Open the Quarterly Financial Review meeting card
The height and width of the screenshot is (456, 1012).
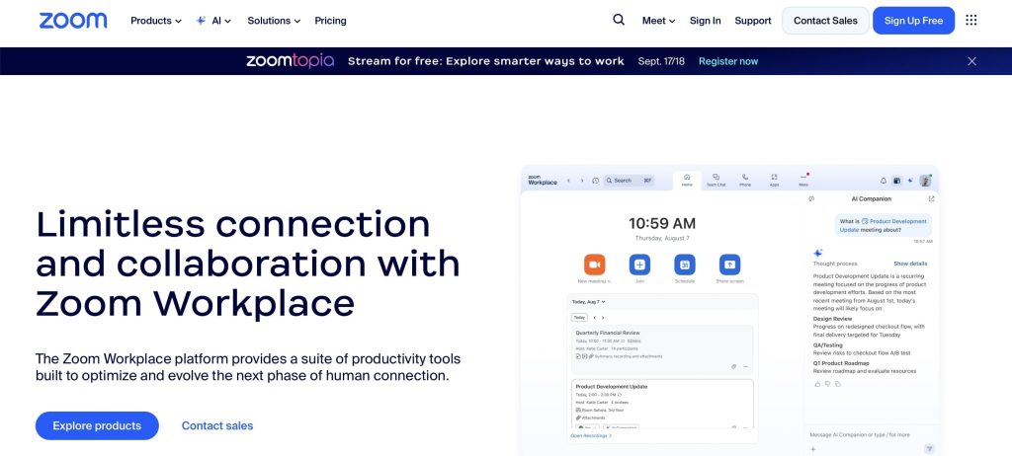click(x=662, y=349)
